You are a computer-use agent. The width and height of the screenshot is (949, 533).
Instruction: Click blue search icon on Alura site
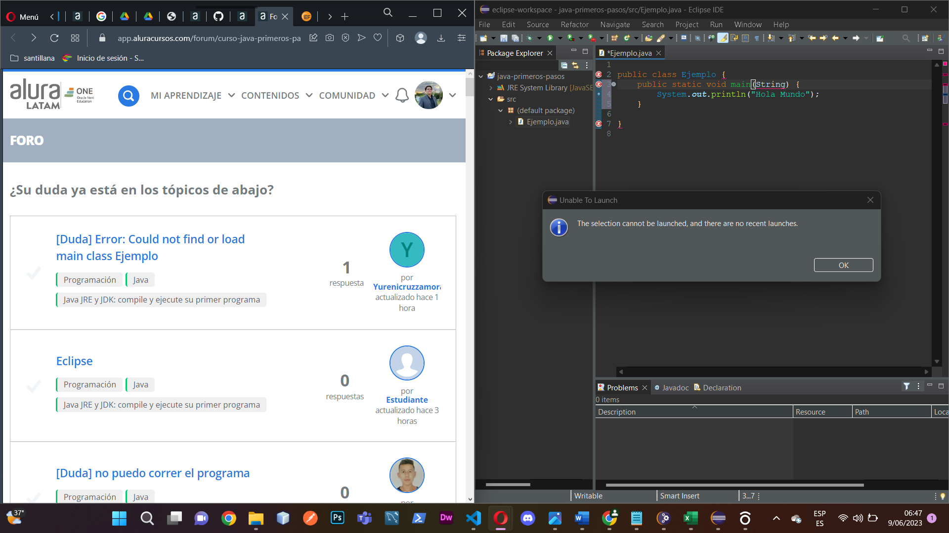[x=129, y=95]
